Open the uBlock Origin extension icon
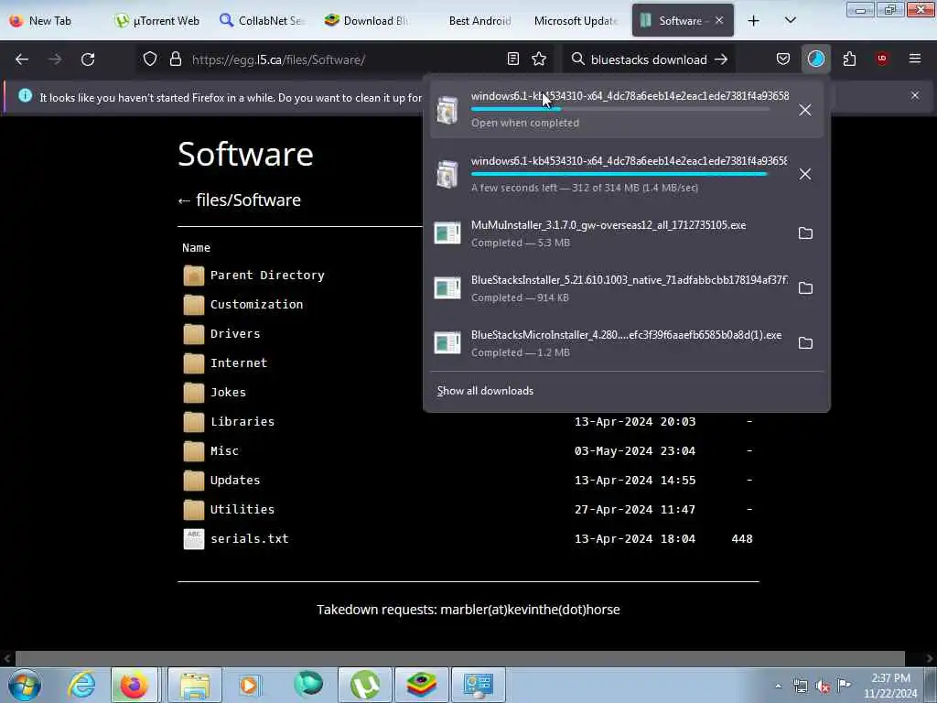Viewport: 937px width, 703px height. pos(882,59)
